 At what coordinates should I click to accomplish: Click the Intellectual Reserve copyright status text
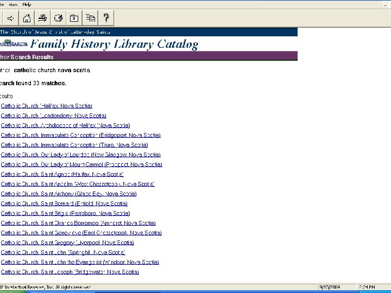(46, 287)
